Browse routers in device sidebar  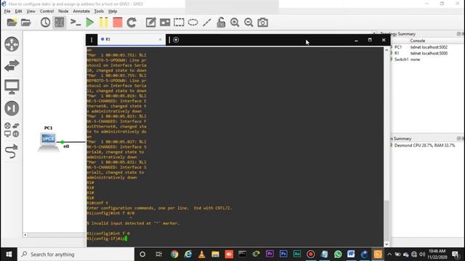(x=12, y=44)
